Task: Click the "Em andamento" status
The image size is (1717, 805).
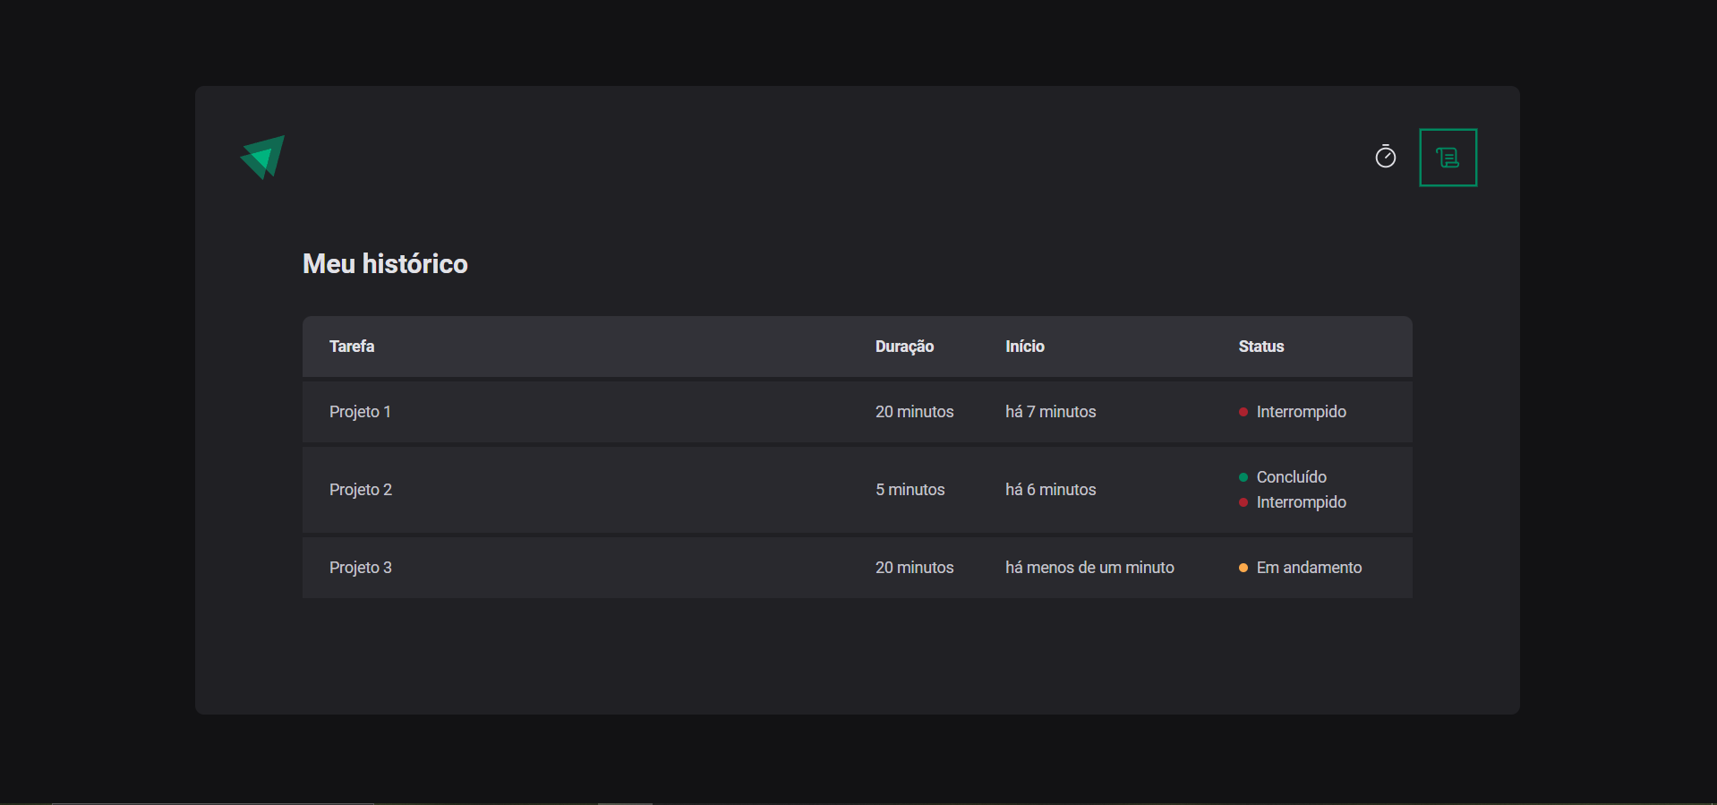Action: click(1301, 568)
